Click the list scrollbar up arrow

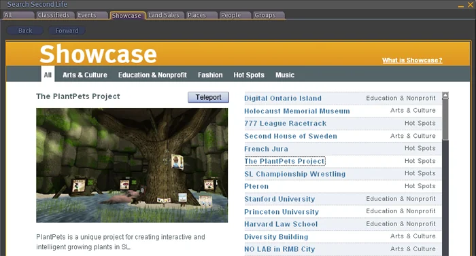[445, 95]
